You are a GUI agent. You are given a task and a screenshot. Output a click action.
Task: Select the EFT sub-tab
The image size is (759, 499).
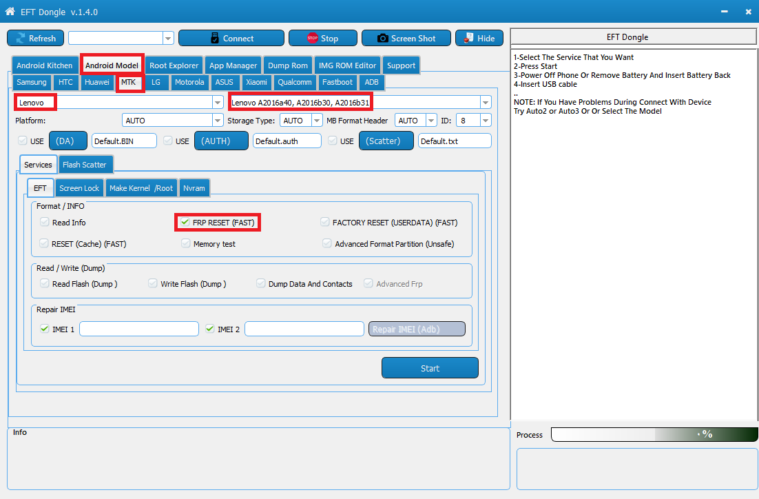(x=40, y=188)
